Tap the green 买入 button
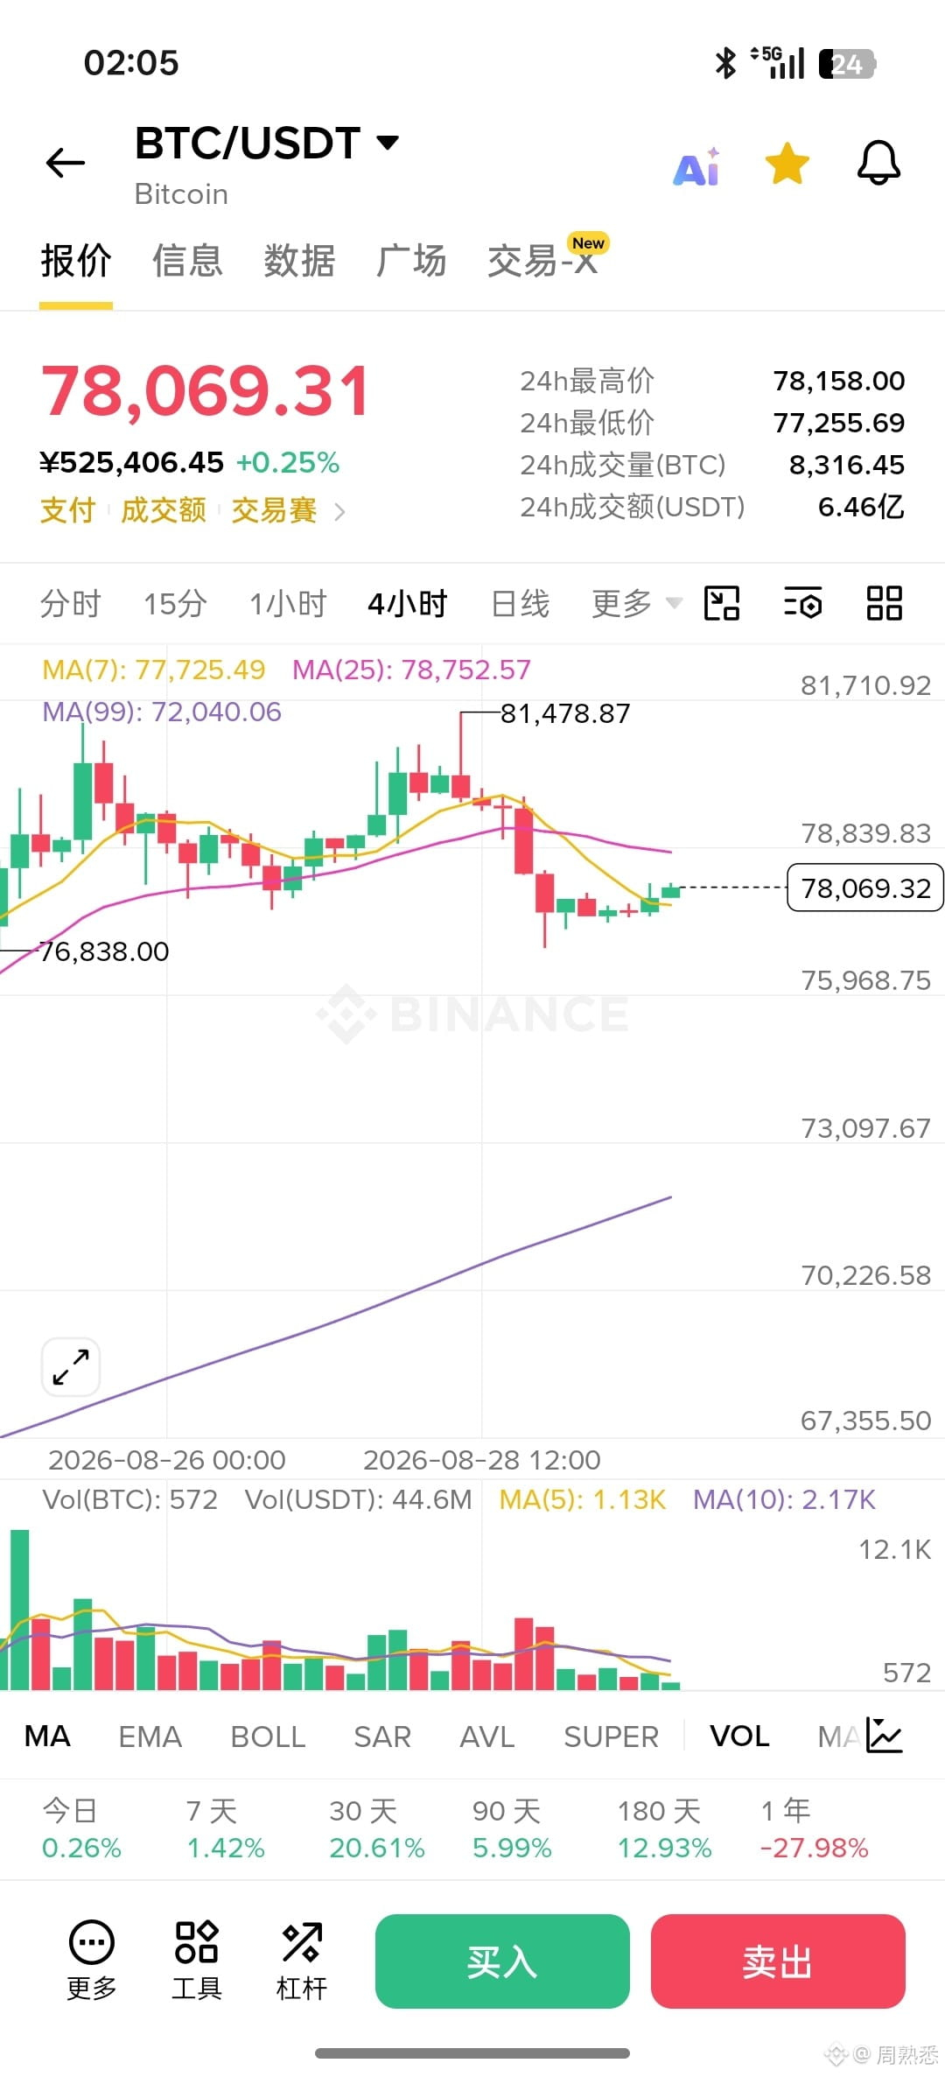This screenshot has width=945, height=2077. (x=502, y=1961)
